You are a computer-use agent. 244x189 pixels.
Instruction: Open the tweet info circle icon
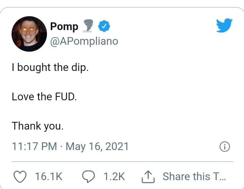tap(224, 147)
